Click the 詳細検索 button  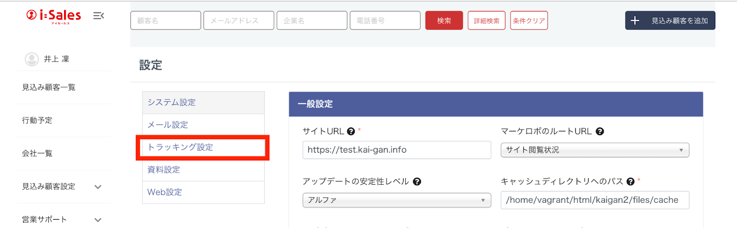[486, 21]
